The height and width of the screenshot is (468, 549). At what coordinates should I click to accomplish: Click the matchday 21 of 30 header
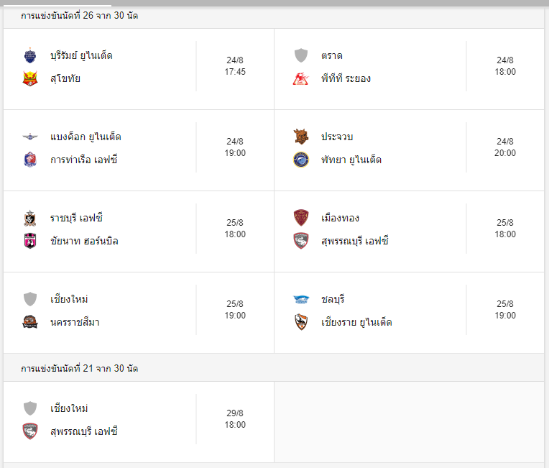79,368
